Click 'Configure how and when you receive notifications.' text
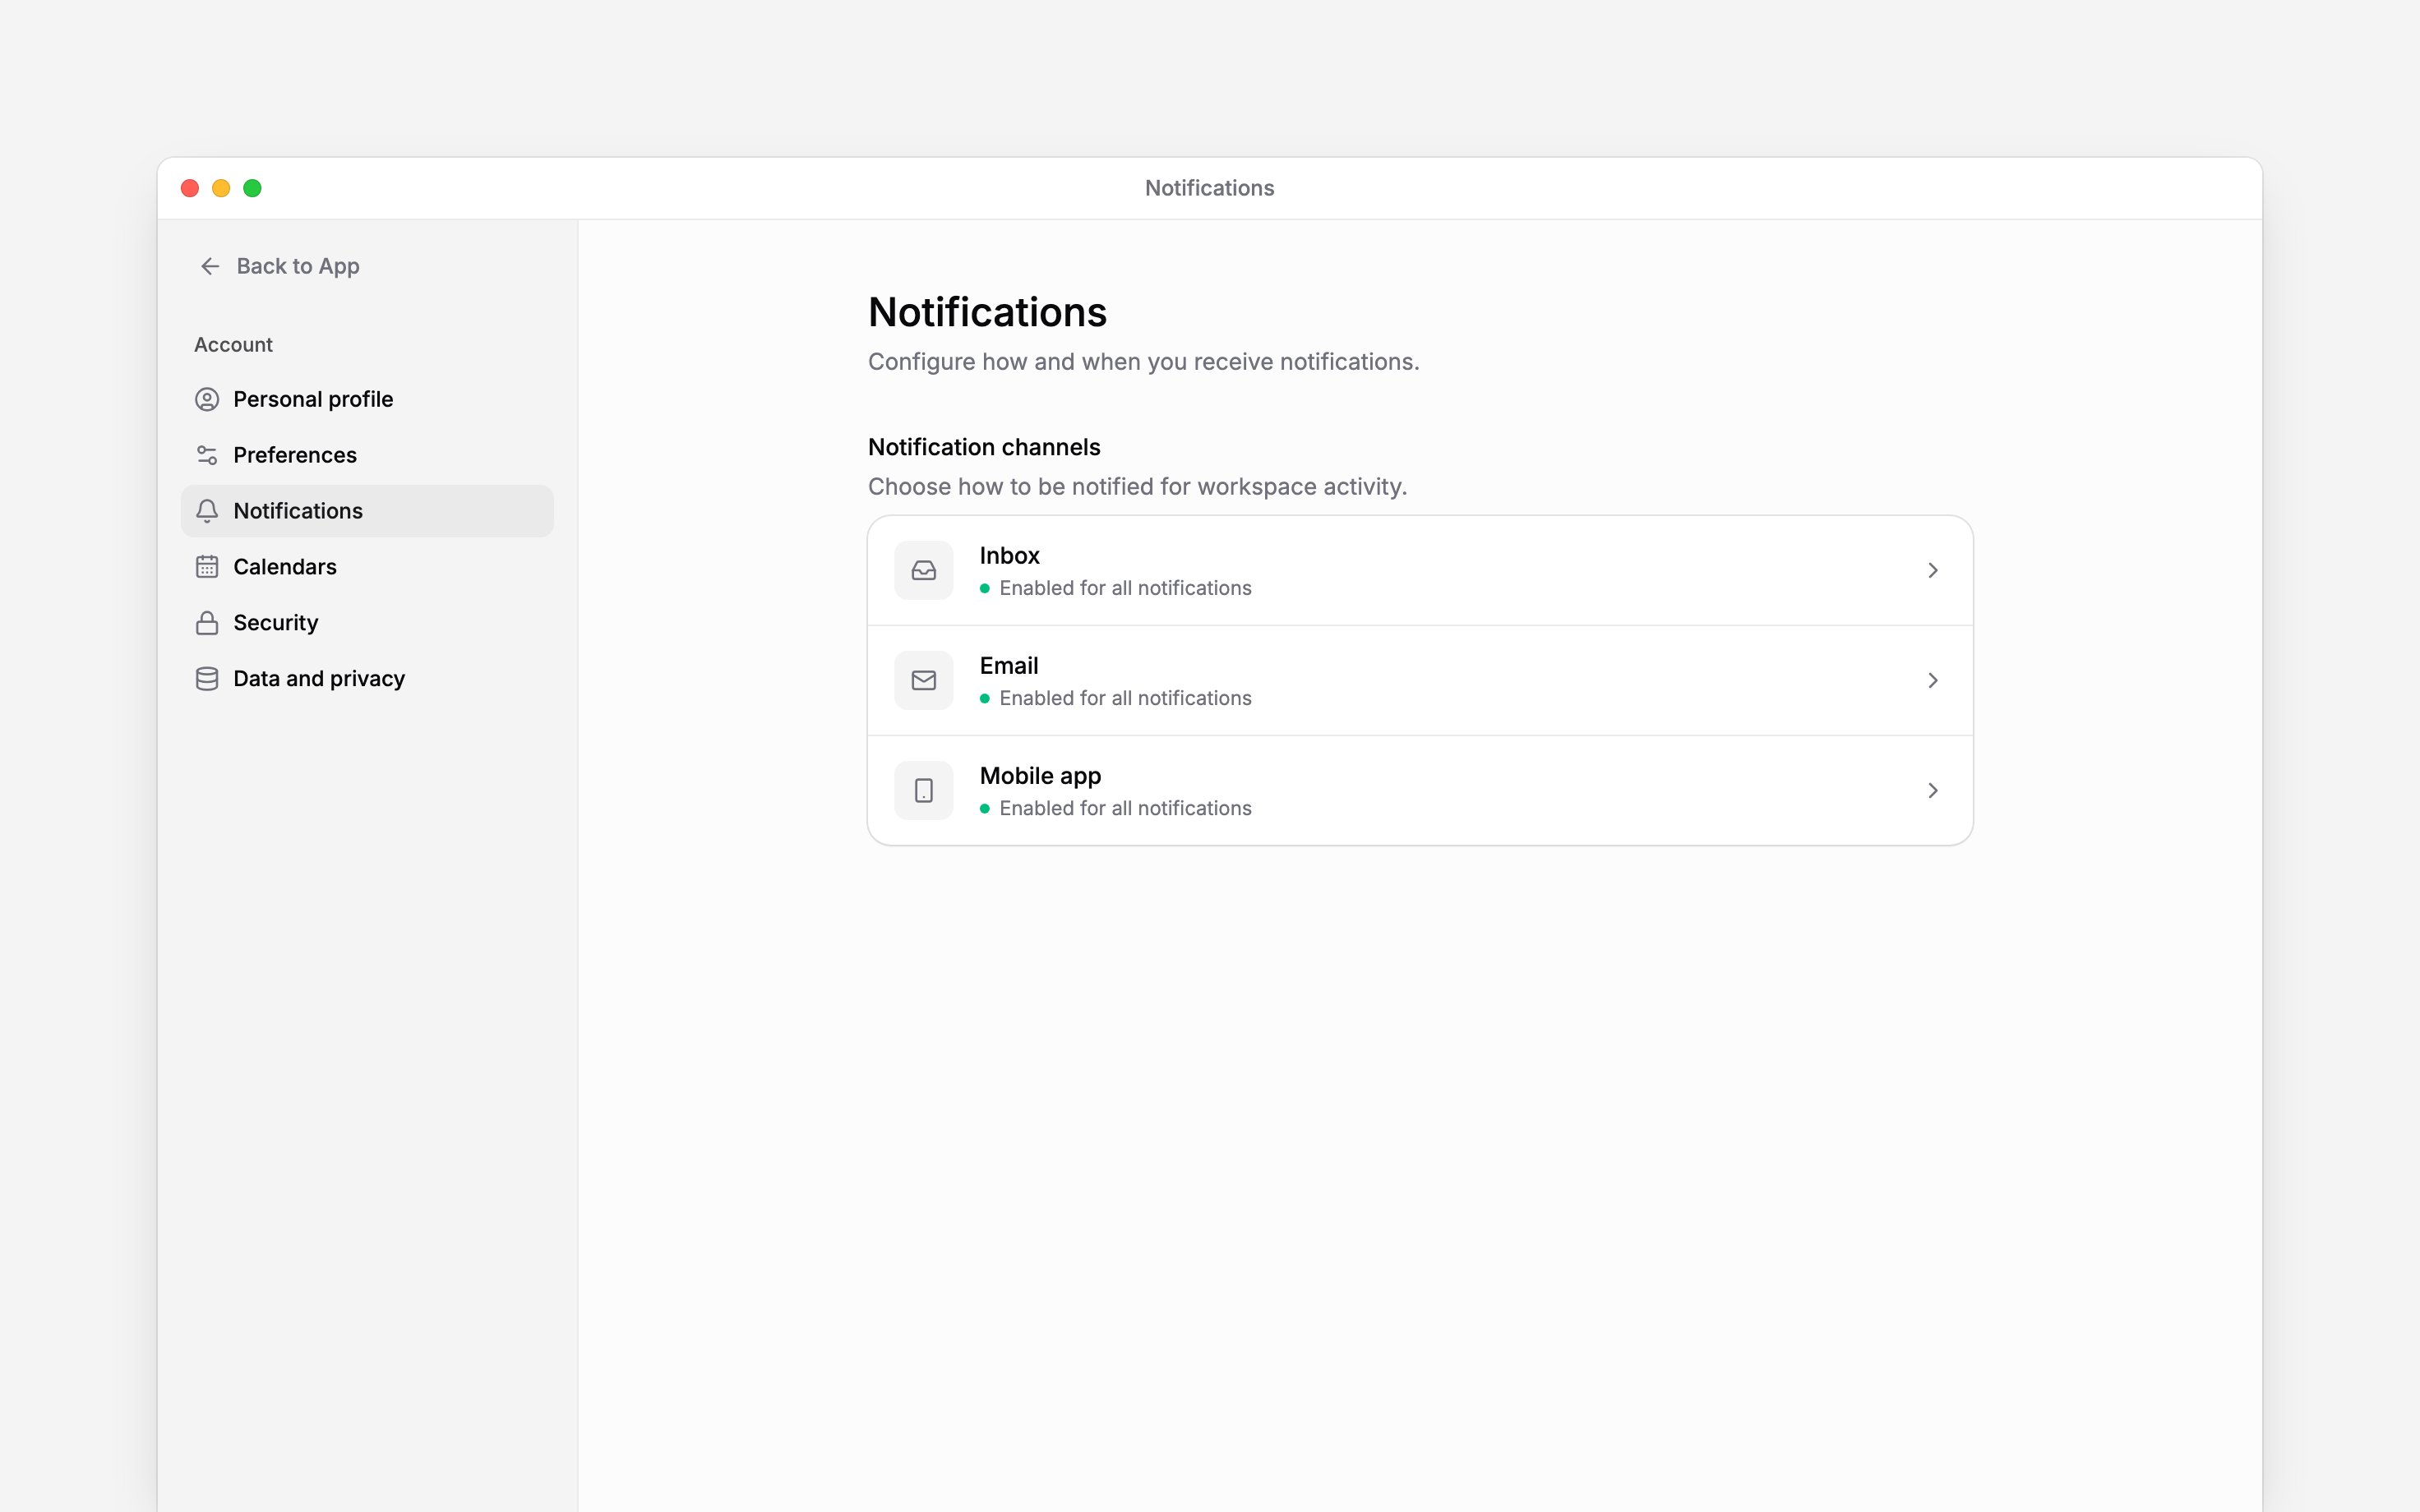The height and width of the screenshot is (1512, 2420). click(x=1143, y=362)
